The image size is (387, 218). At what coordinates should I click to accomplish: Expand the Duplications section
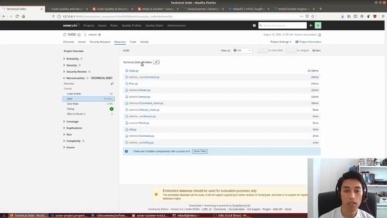pyautogui.click(x=74, y=128)
